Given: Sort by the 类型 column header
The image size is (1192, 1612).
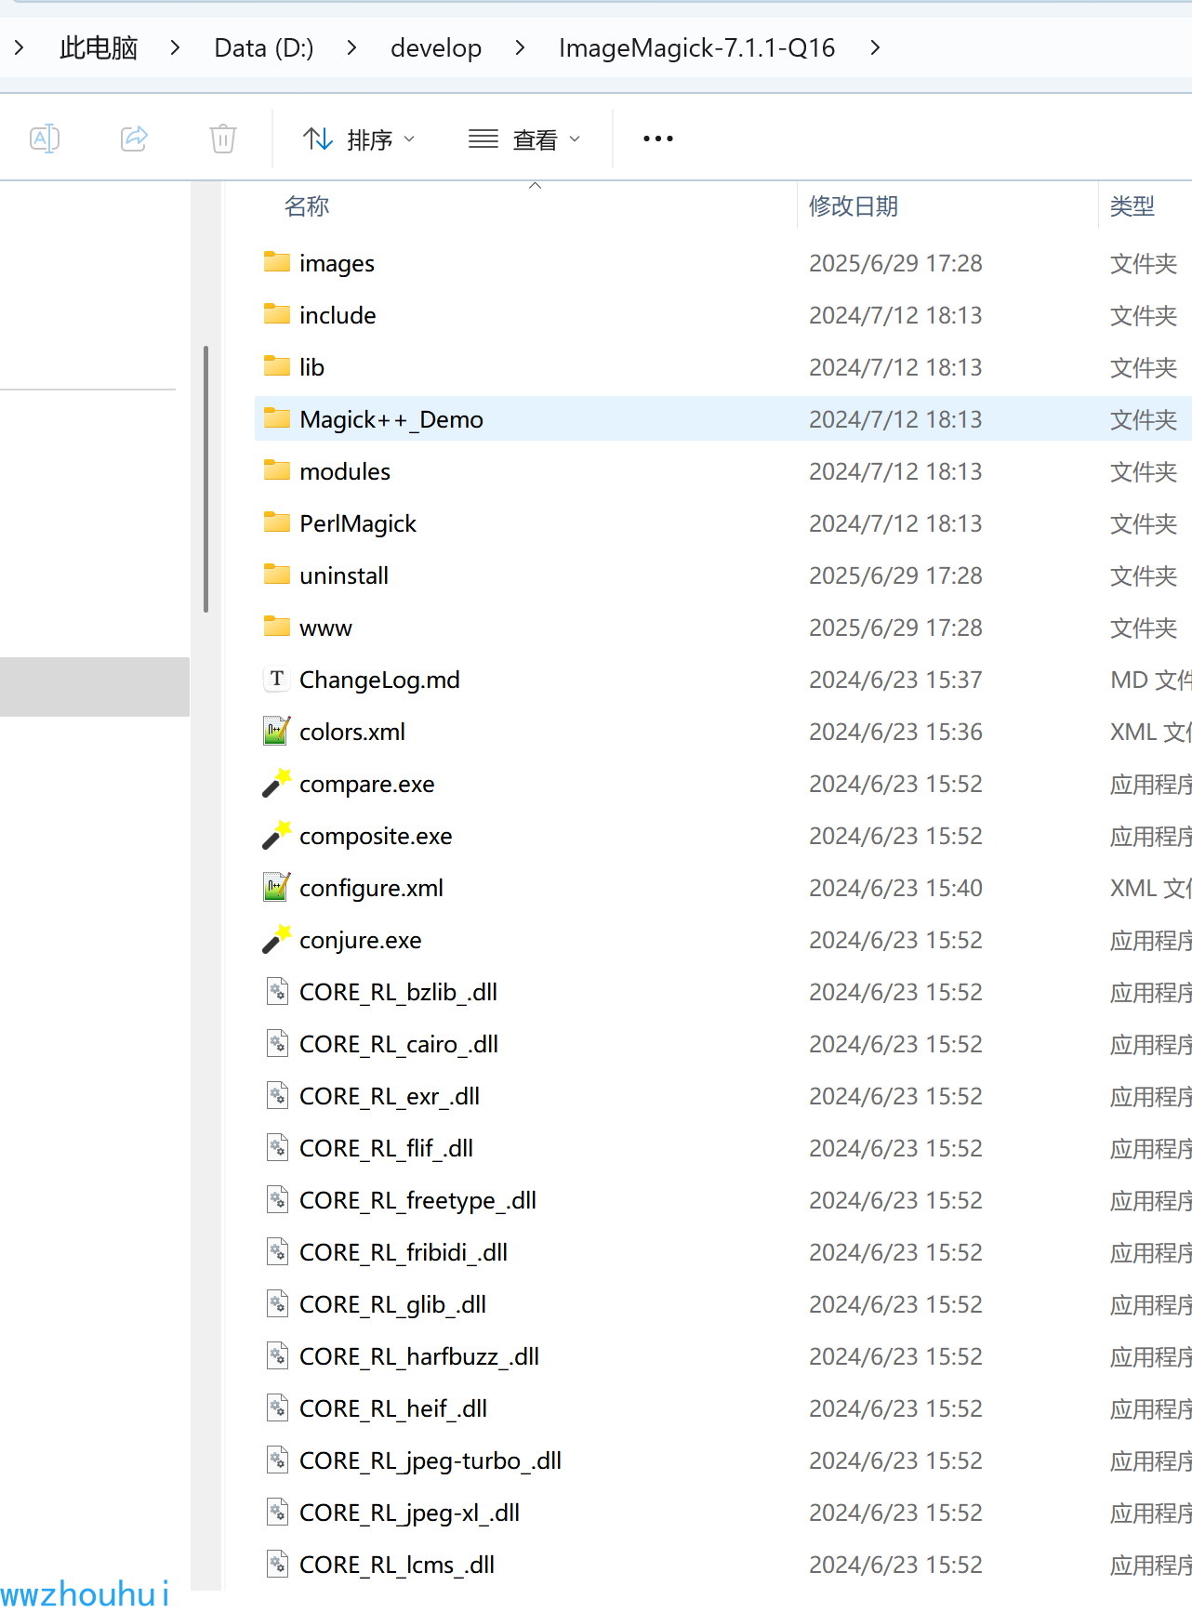Looking at the screenshot, I should pyautogui.click(x=1132, y=206).
